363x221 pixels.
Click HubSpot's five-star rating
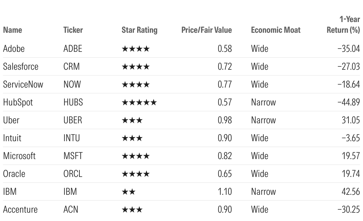(139, 102)
